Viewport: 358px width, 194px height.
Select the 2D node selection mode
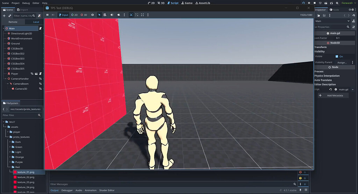pyautogui.click(x=74, y=15)
